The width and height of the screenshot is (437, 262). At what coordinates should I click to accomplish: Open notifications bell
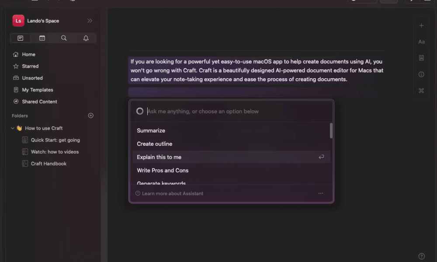(x=86, y=38)
